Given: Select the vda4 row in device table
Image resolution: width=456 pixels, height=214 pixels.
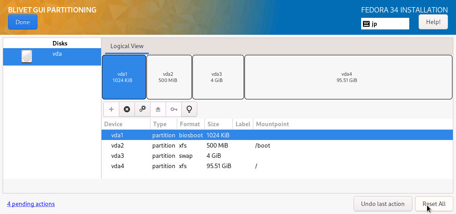Looking at the screenshot, I should coord(277,166).
